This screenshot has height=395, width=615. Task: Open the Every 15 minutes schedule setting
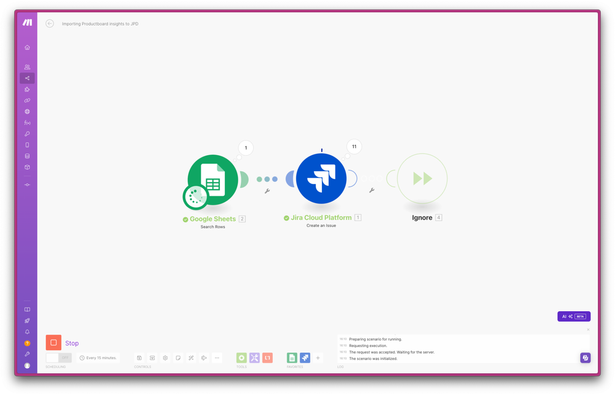click(98, 357)
